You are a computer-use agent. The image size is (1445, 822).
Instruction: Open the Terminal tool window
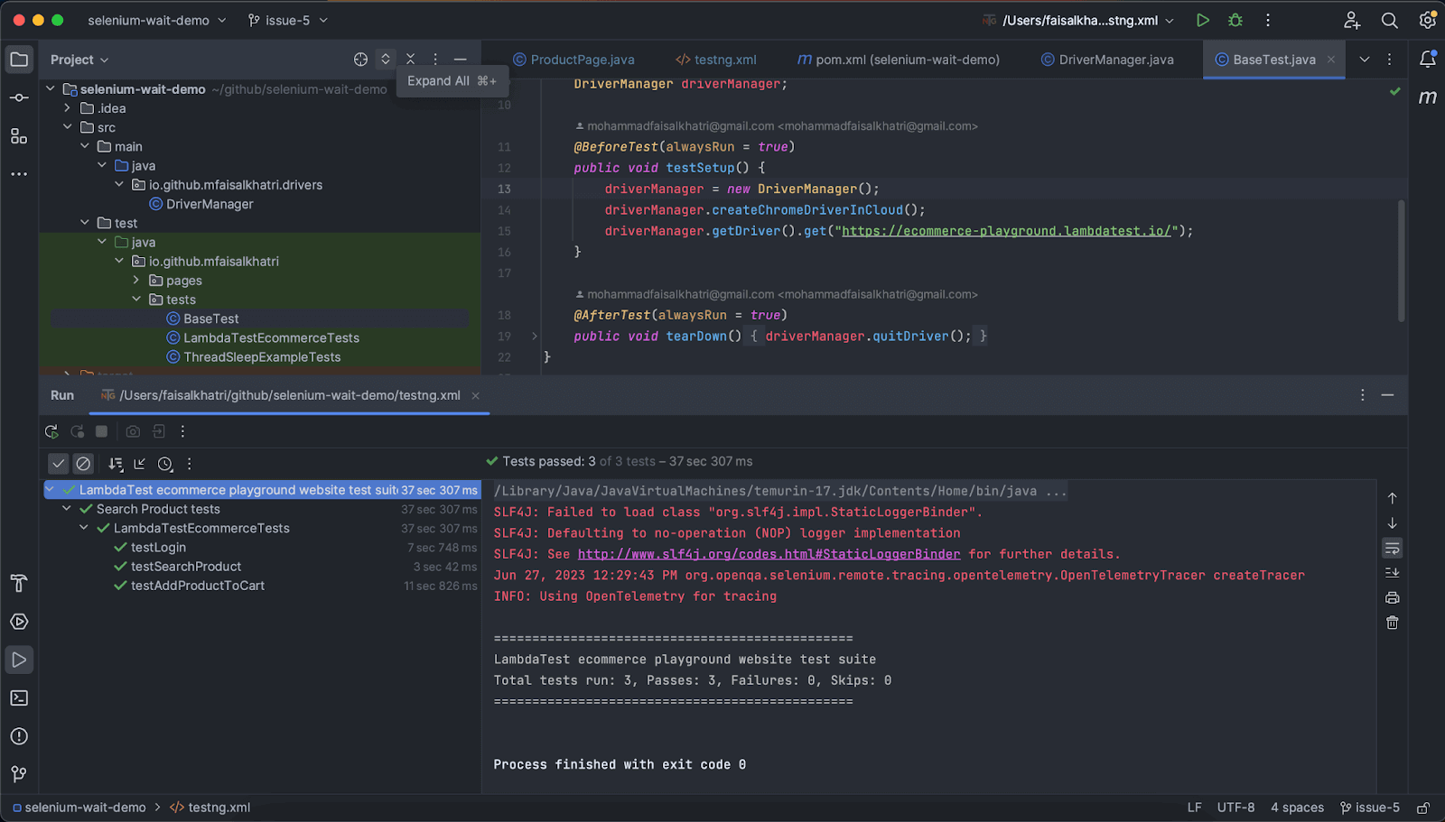[18, 697]
